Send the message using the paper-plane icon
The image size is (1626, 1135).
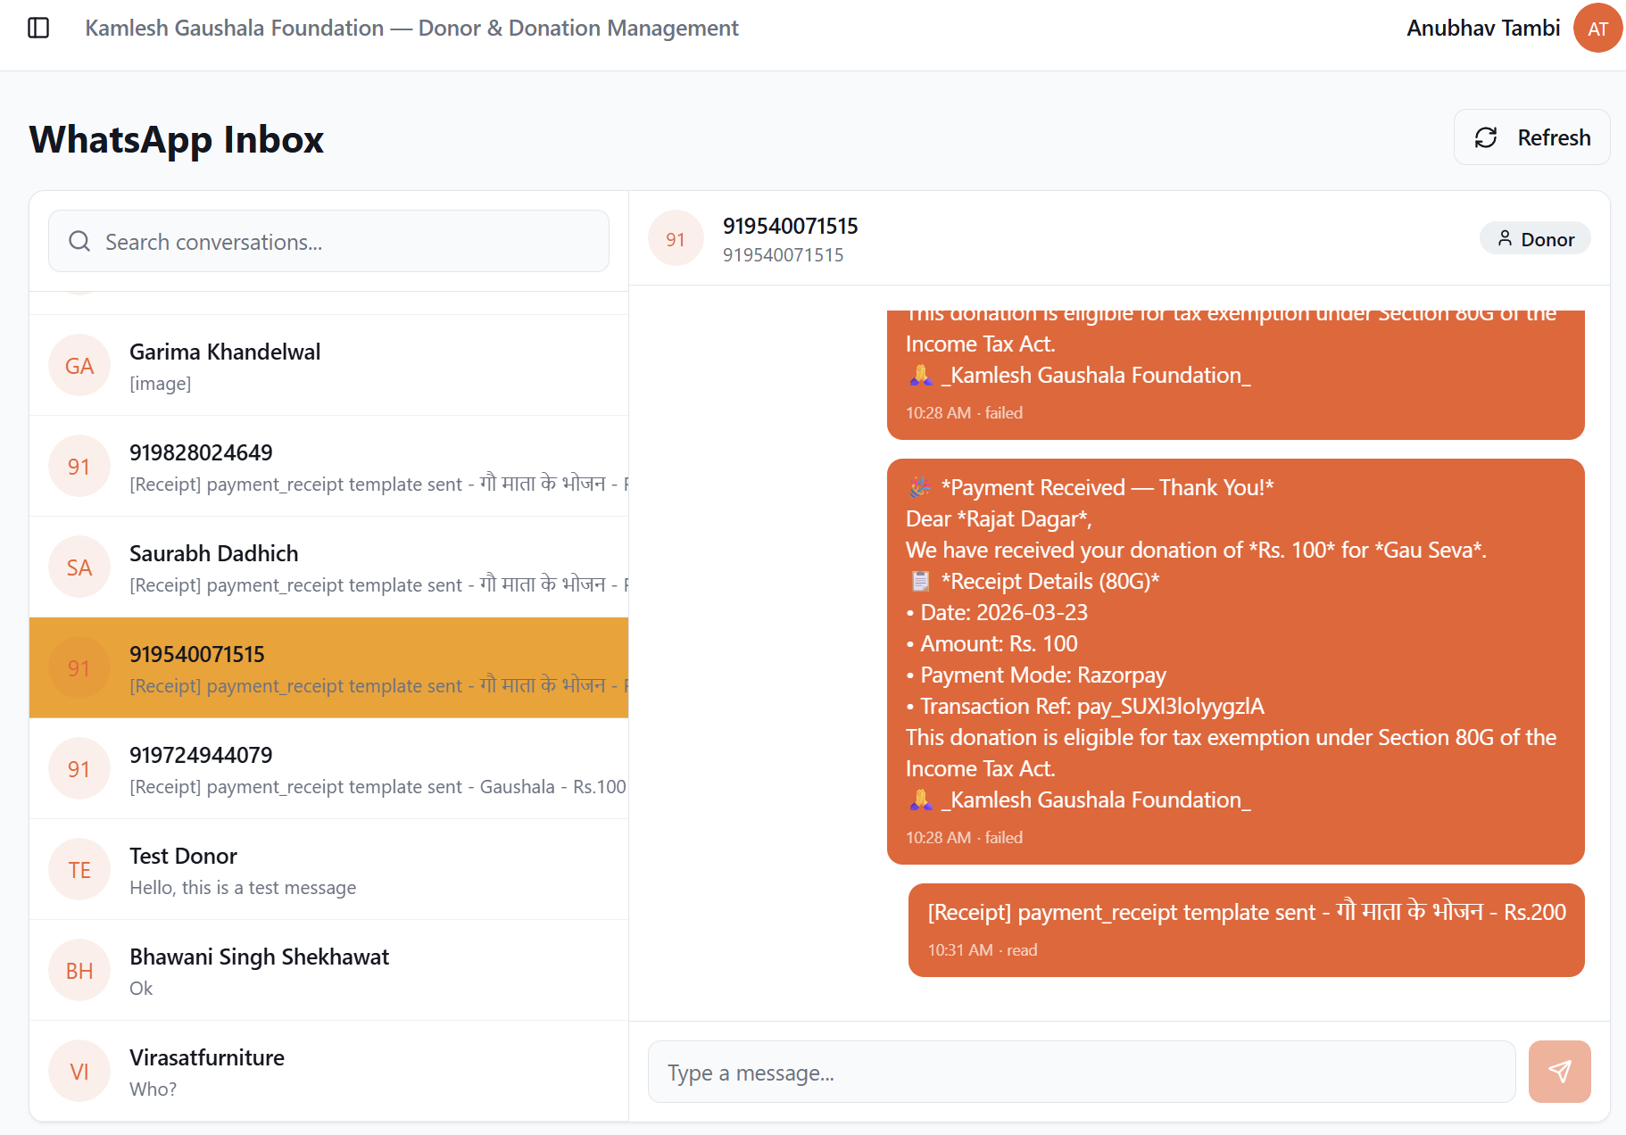(x=1559, y=1072)
